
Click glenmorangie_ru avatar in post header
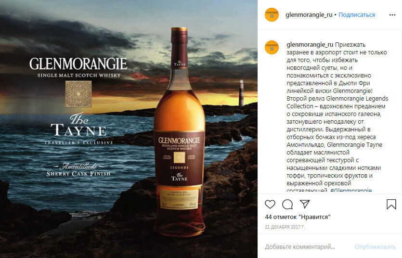coord(272,15)
